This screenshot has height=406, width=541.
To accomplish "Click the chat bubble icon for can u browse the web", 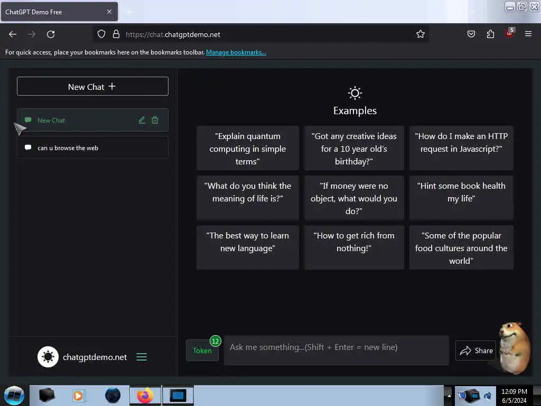I will [x=28, y=147].
